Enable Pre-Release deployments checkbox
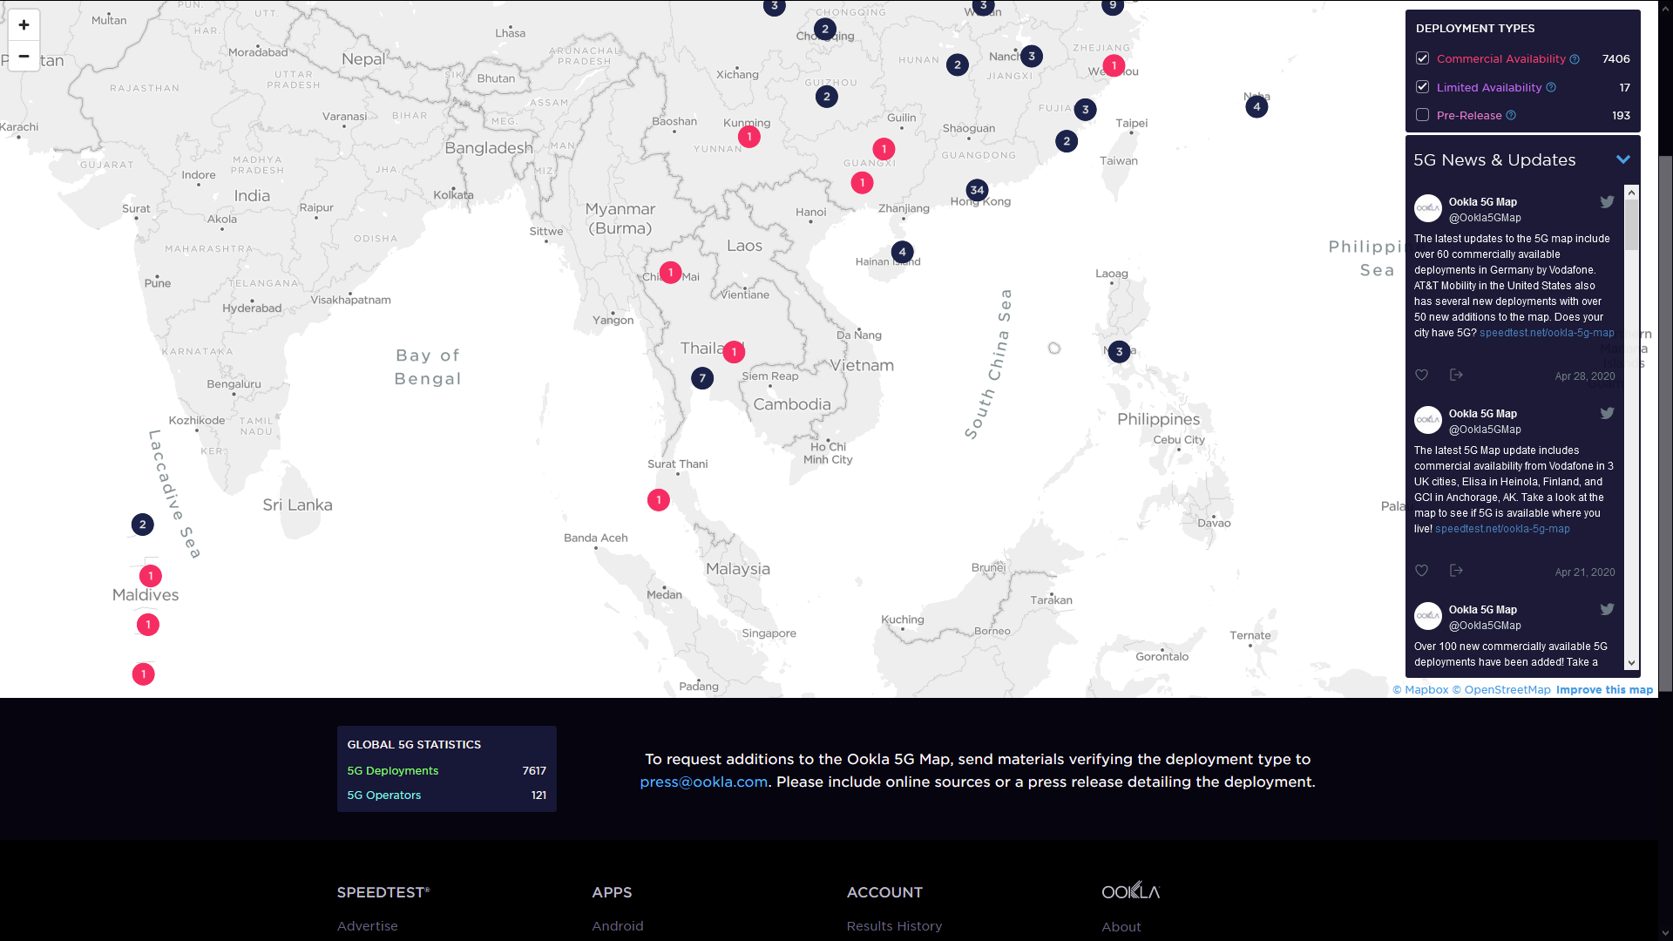Viewport: 1673px width, 941px height. pyautogui.click(x=1423, y=115)
